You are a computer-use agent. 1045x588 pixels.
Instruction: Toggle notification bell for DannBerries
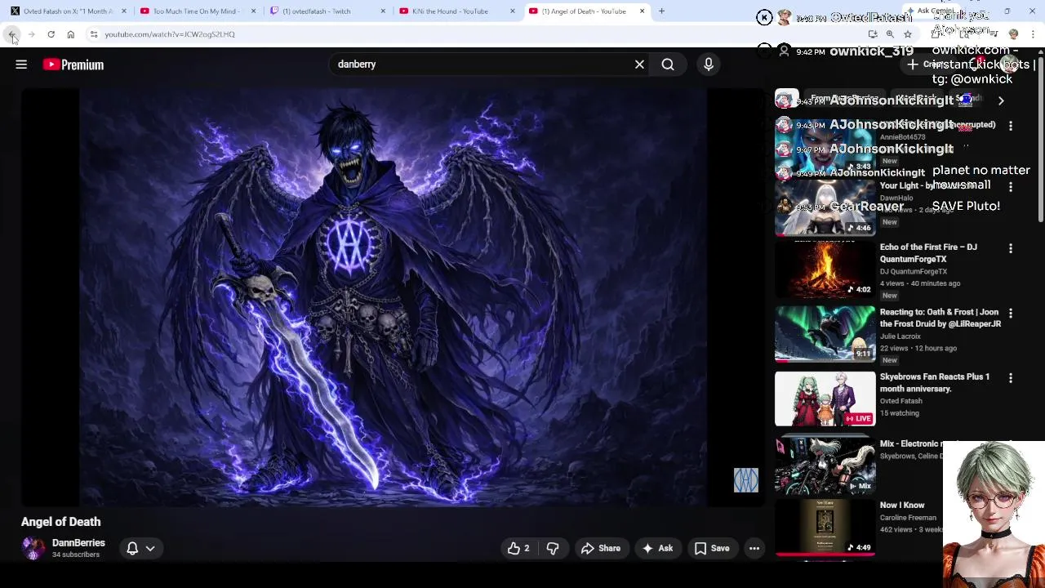pyautogui.click(x=132, y=549)
